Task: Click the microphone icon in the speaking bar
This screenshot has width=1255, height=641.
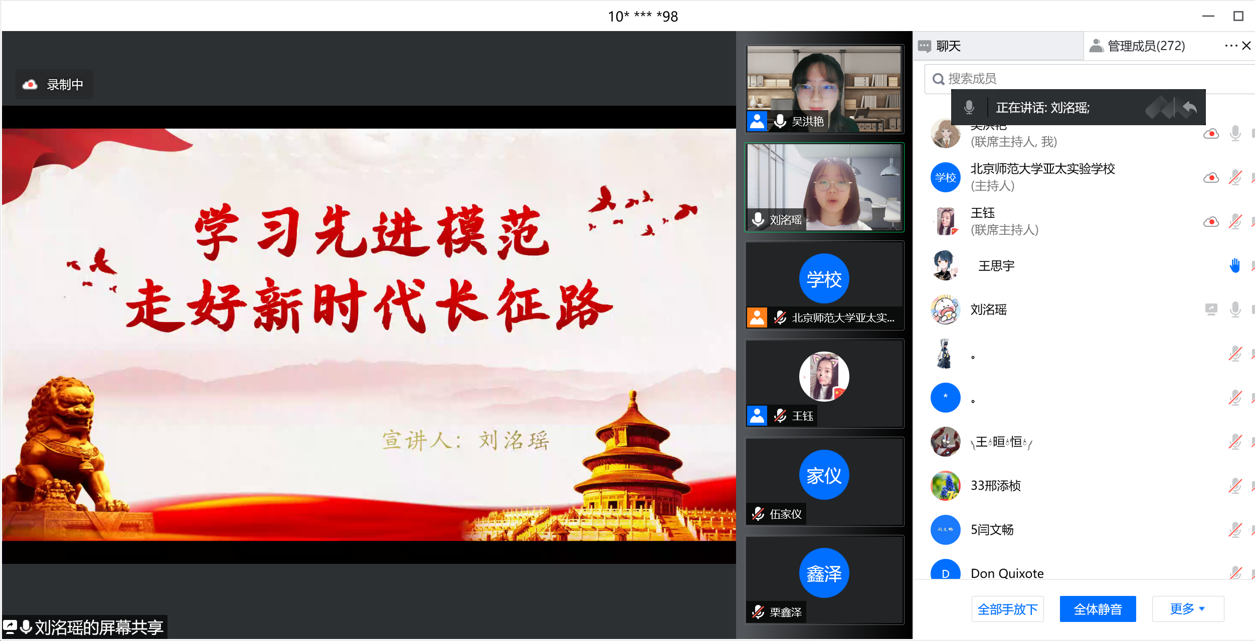Action: coord(969,107)
